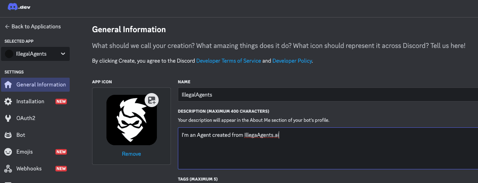478x183 pixels.
Task: Click the home icon beside General Information
Action: click(x=8, y=85)
